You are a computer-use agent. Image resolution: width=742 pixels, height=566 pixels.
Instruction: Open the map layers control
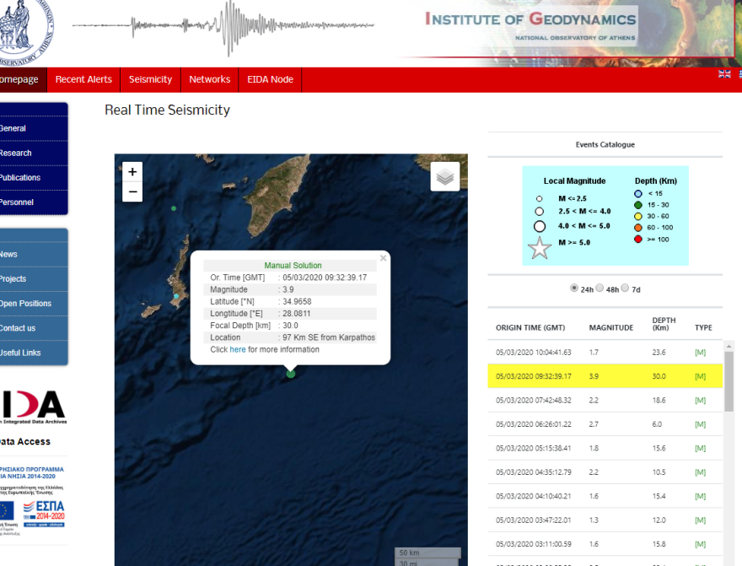pos(445,177)
